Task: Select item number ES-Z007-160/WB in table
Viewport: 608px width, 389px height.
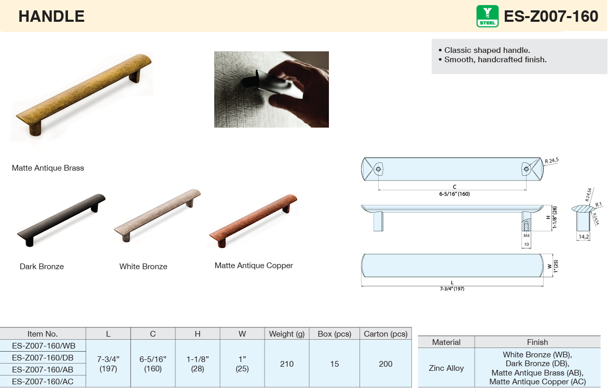Action: [x=43, y=345]
